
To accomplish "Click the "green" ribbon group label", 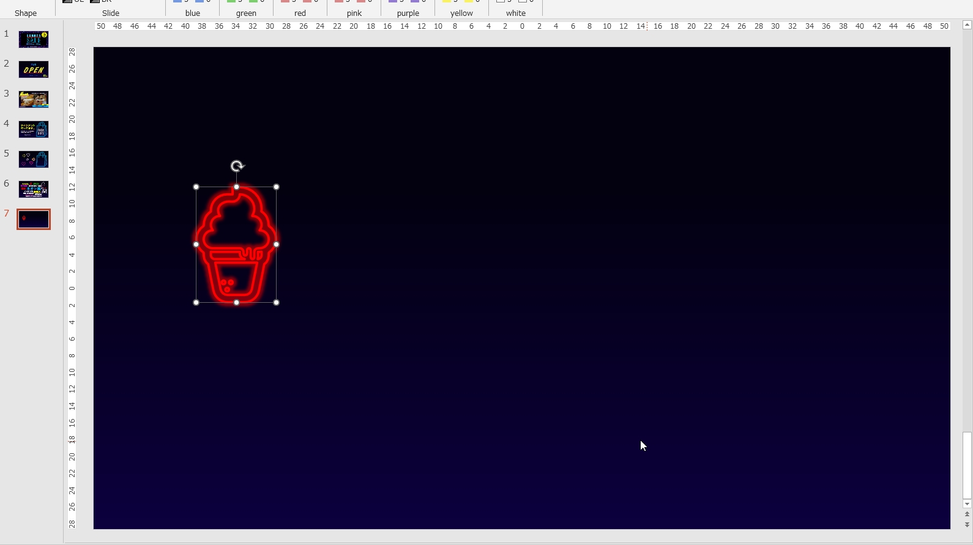I will [x=246, y=13].
